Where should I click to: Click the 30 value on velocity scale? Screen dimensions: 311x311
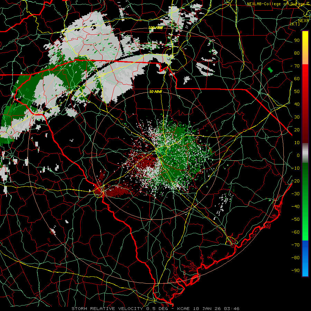(x=297, y=117)
